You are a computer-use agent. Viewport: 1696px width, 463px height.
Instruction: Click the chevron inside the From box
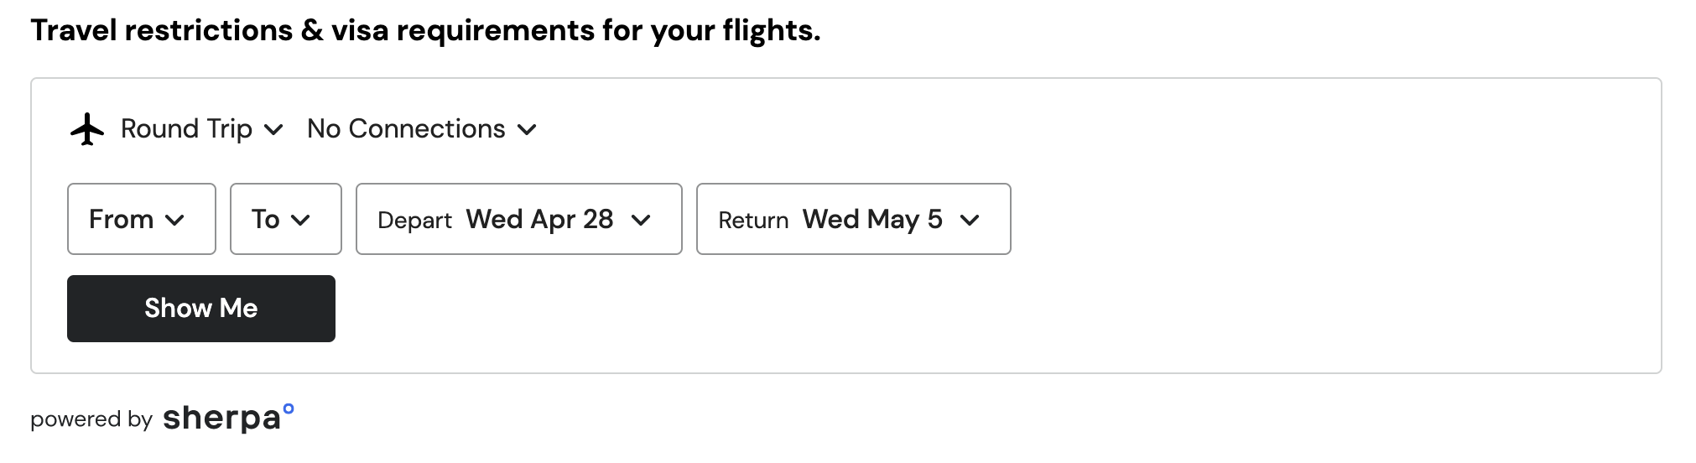[x=174, y=221]
